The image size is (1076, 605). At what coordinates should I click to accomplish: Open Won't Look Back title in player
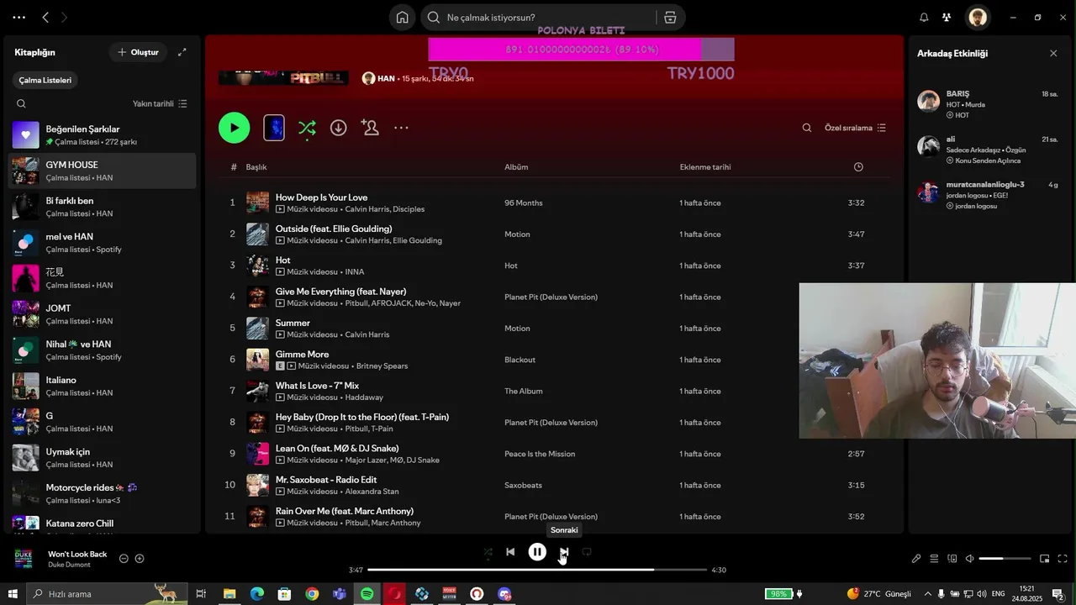point(77,555)
